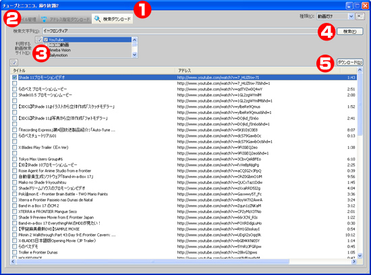
Task: Select the スケッチモデラー Shade 11 row title
Action: pos(67,106)
